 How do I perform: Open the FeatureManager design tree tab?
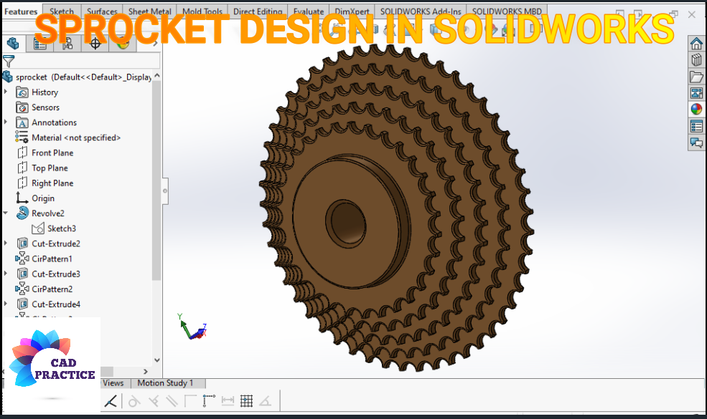click(x=13, y=44)
